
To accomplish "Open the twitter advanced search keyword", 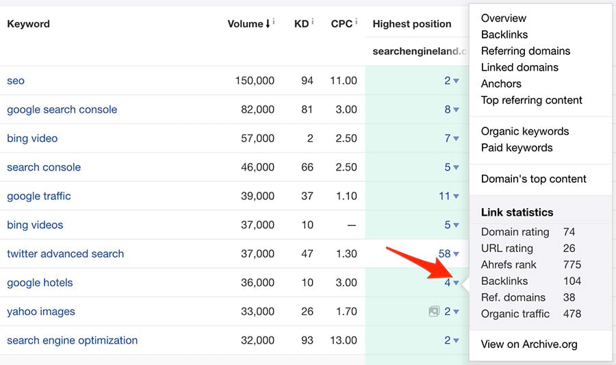I will (65, 254).
